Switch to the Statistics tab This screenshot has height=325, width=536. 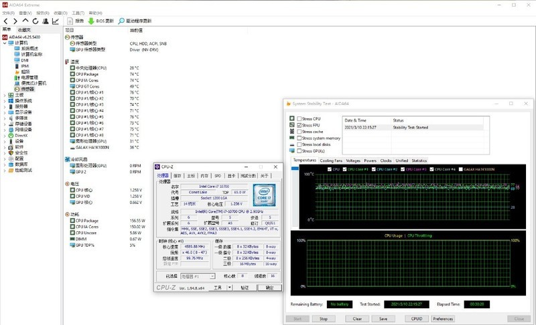coord(419,160)
